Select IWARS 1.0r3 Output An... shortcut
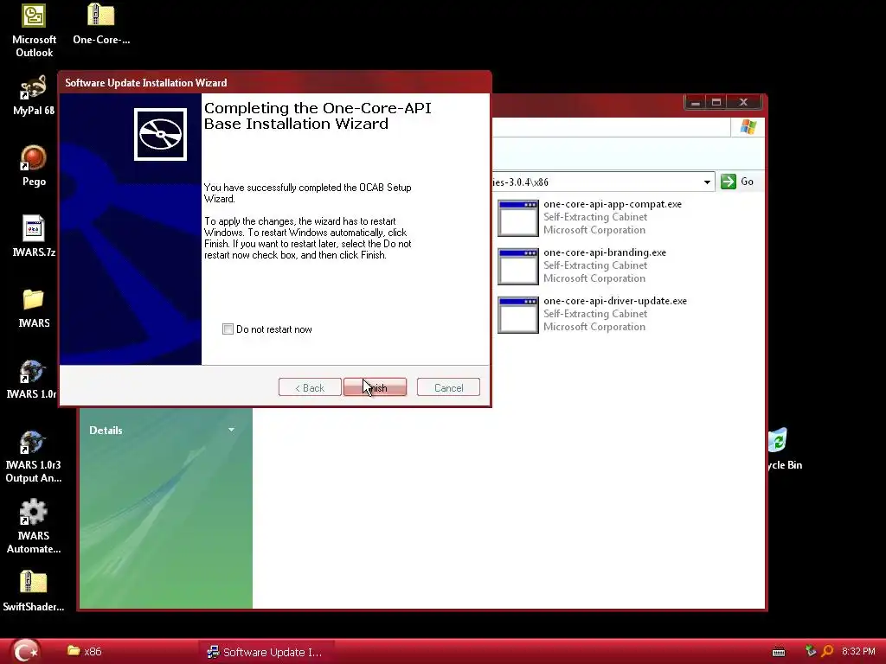Screen dimensions: 886x664 pos(32,443)
